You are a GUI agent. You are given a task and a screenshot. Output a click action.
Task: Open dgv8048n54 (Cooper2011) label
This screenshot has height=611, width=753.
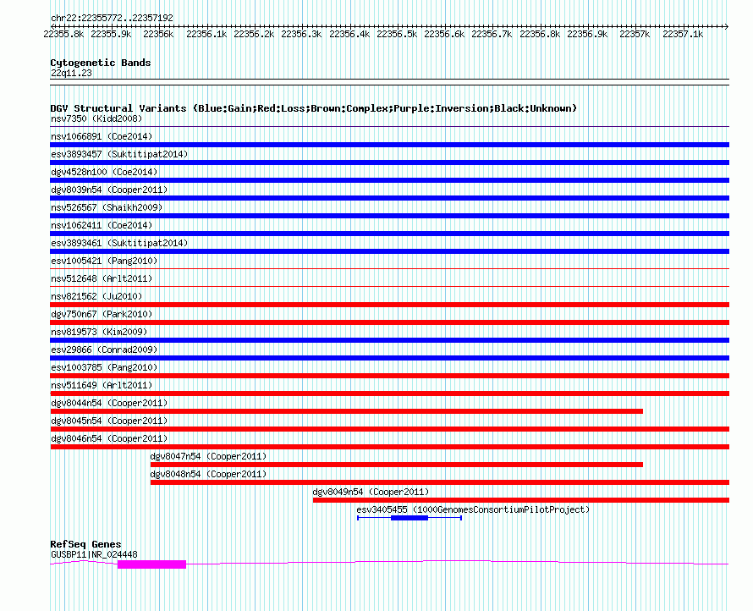(x=208, y=474)
